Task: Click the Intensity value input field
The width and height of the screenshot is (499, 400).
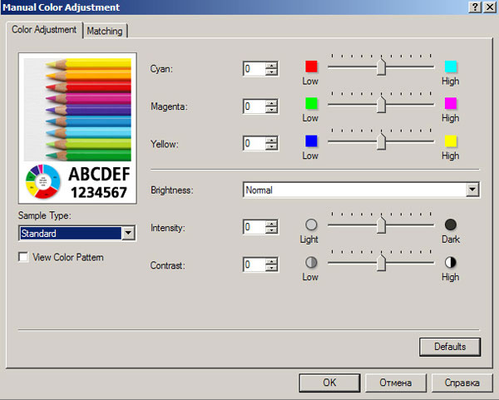Action: pos(254,227)
